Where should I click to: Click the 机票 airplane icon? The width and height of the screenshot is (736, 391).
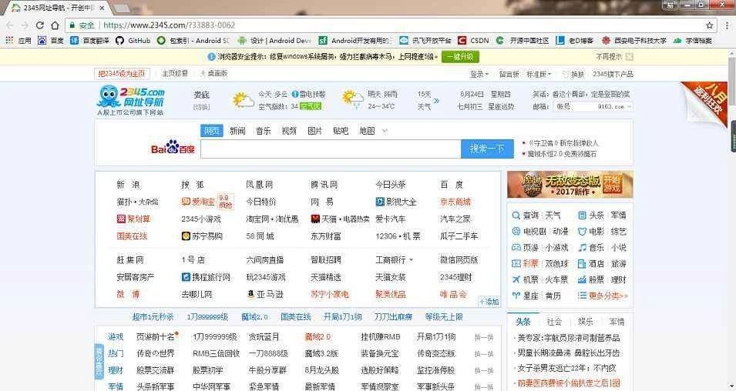516,280
